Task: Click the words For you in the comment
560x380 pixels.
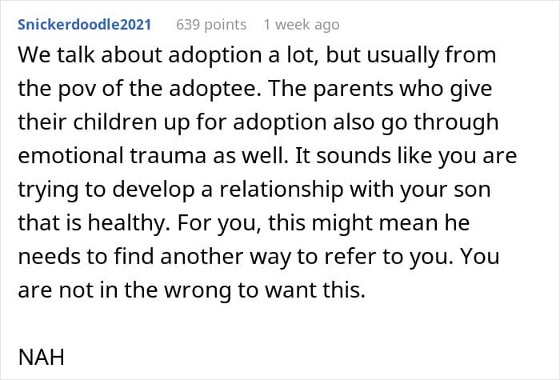Action: click(x=219, y=223)
